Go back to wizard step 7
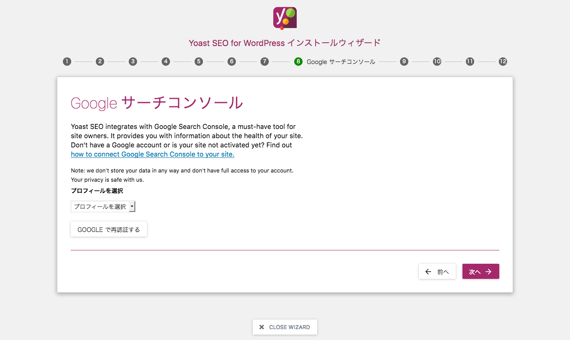This screenshot has width=570, height=340. 264,62
